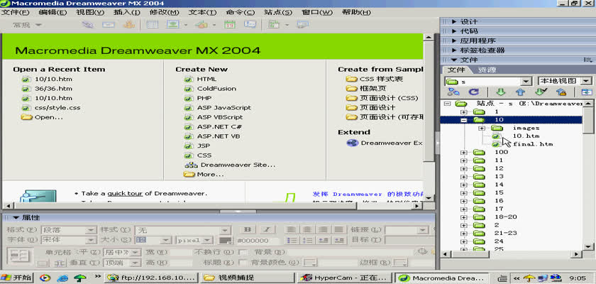596x284 pixels.
Task: Connect to remote host in Files panel
Action: 453,92
